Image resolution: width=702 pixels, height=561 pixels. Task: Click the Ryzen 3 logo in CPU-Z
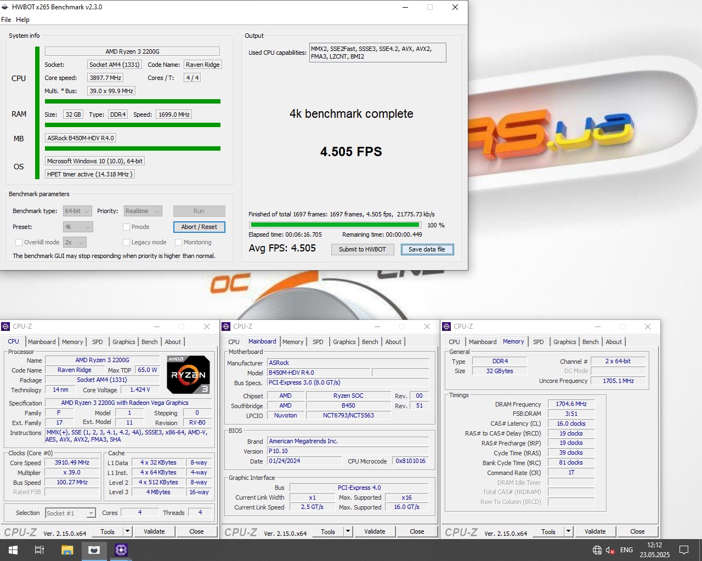(x=188, y=375)
